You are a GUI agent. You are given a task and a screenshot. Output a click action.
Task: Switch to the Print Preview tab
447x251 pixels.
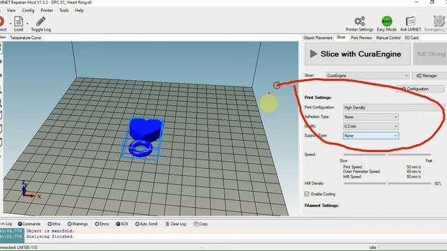tap(361, 38)
